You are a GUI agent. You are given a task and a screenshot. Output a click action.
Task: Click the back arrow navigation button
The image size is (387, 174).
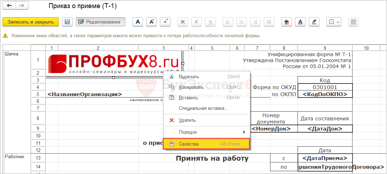[10, 6]
